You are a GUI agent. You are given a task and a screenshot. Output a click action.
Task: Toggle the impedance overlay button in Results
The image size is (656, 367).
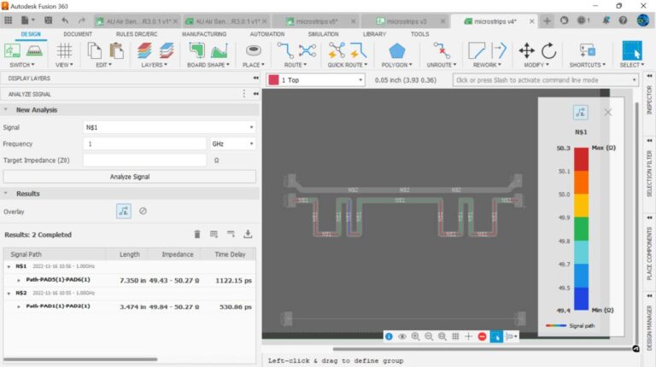click(123, 211)
